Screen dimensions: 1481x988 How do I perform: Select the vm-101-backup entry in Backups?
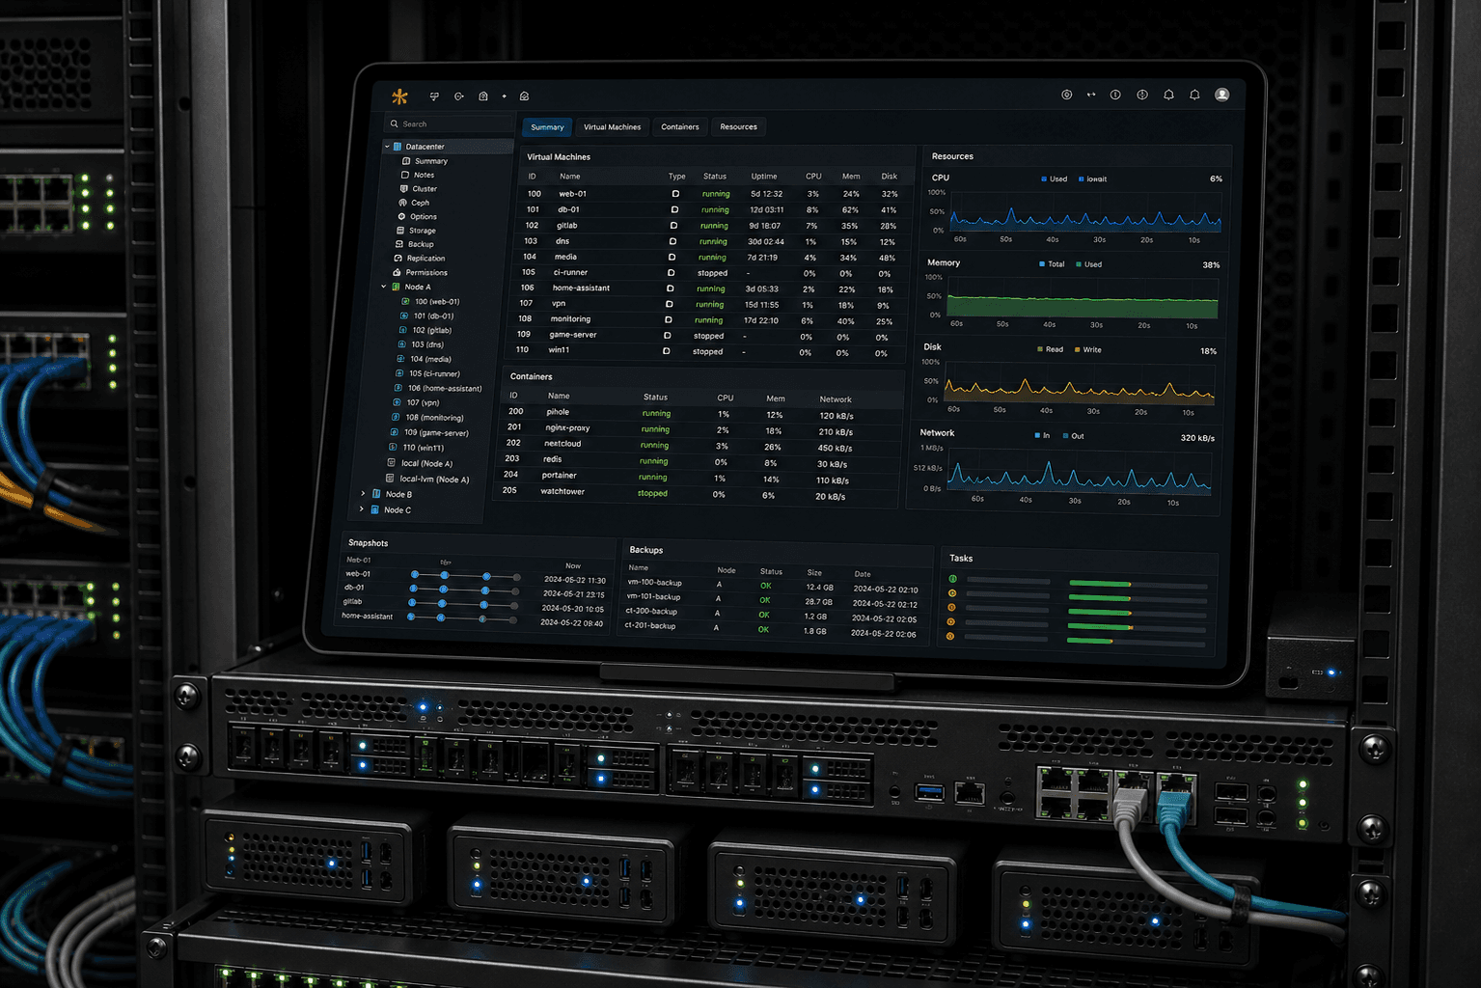(772, 599)
